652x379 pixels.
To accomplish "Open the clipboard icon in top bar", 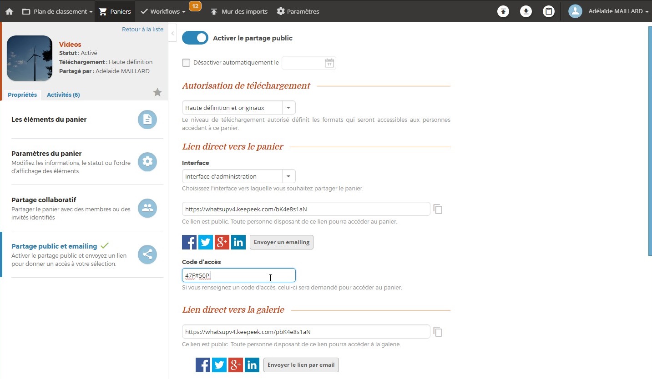I will click(549, 11).
